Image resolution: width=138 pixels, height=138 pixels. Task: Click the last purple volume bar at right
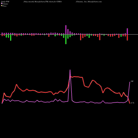coord(127,31)
